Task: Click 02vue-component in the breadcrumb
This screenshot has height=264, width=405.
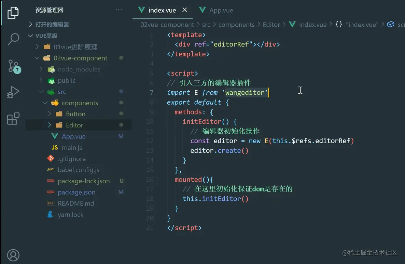Action: coord(167,25)
